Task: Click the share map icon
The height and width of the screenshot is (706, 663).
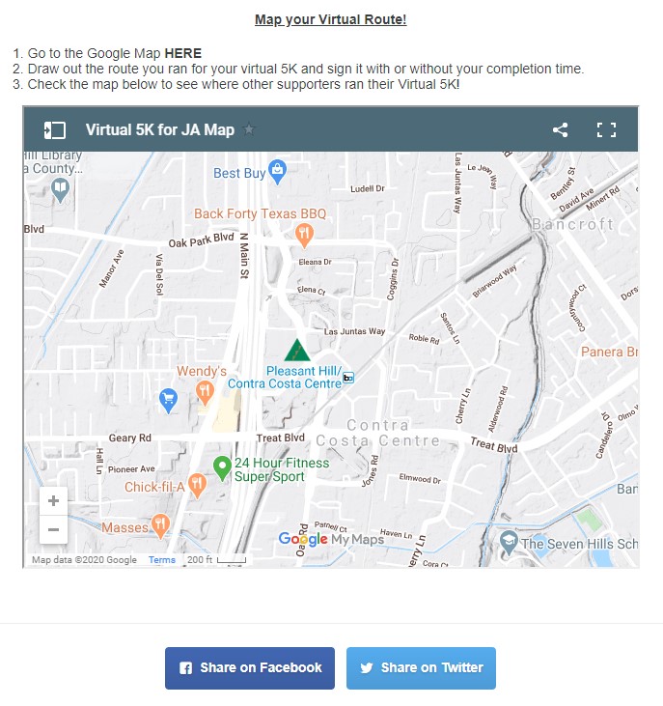Action: [x=560, y=130]
